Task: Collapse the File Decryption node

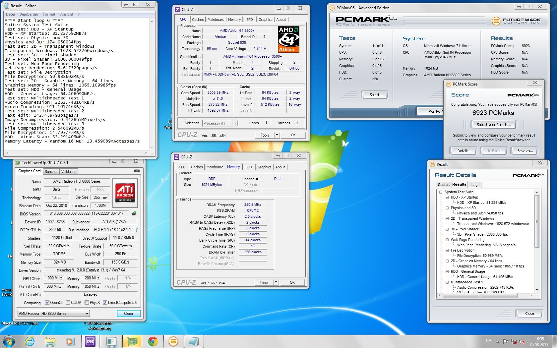Action: click(447, 250)
